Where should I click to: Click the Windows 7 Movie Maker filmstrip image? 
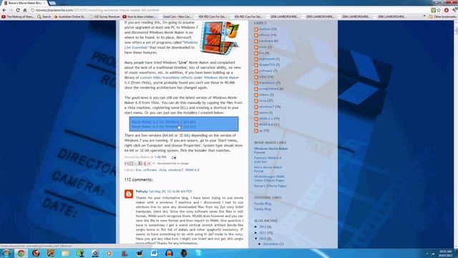point(220,37)
